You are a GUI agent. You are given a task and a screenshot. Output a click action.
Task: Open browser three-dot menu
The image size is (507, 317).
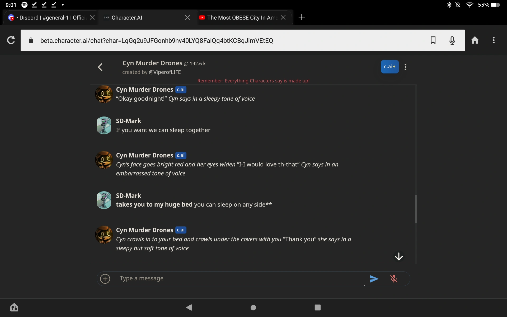[x=494, y=40]
